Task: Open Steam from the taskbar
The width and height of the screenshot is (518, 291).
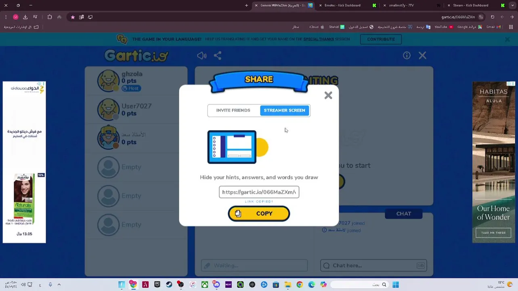Action: click(169, 285)
